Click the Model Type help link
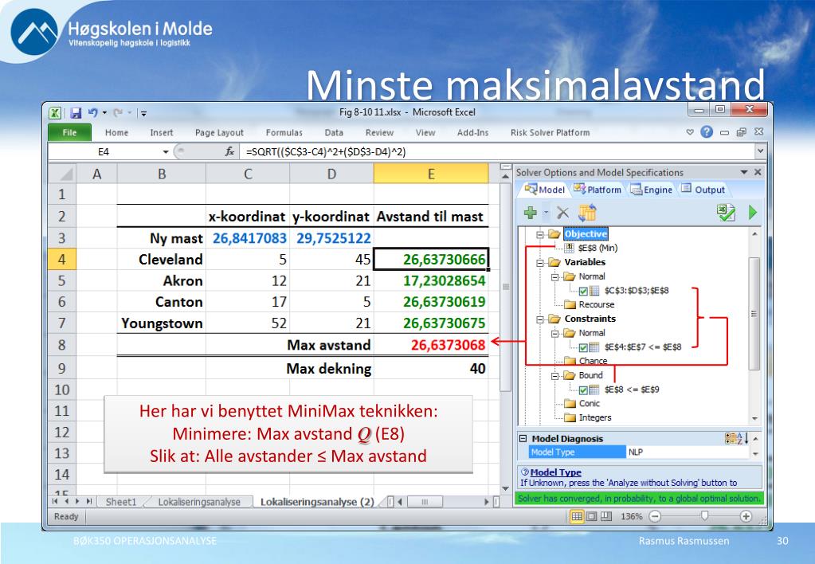815x564 pixels. pyautogui.click(x=555, y=472)
